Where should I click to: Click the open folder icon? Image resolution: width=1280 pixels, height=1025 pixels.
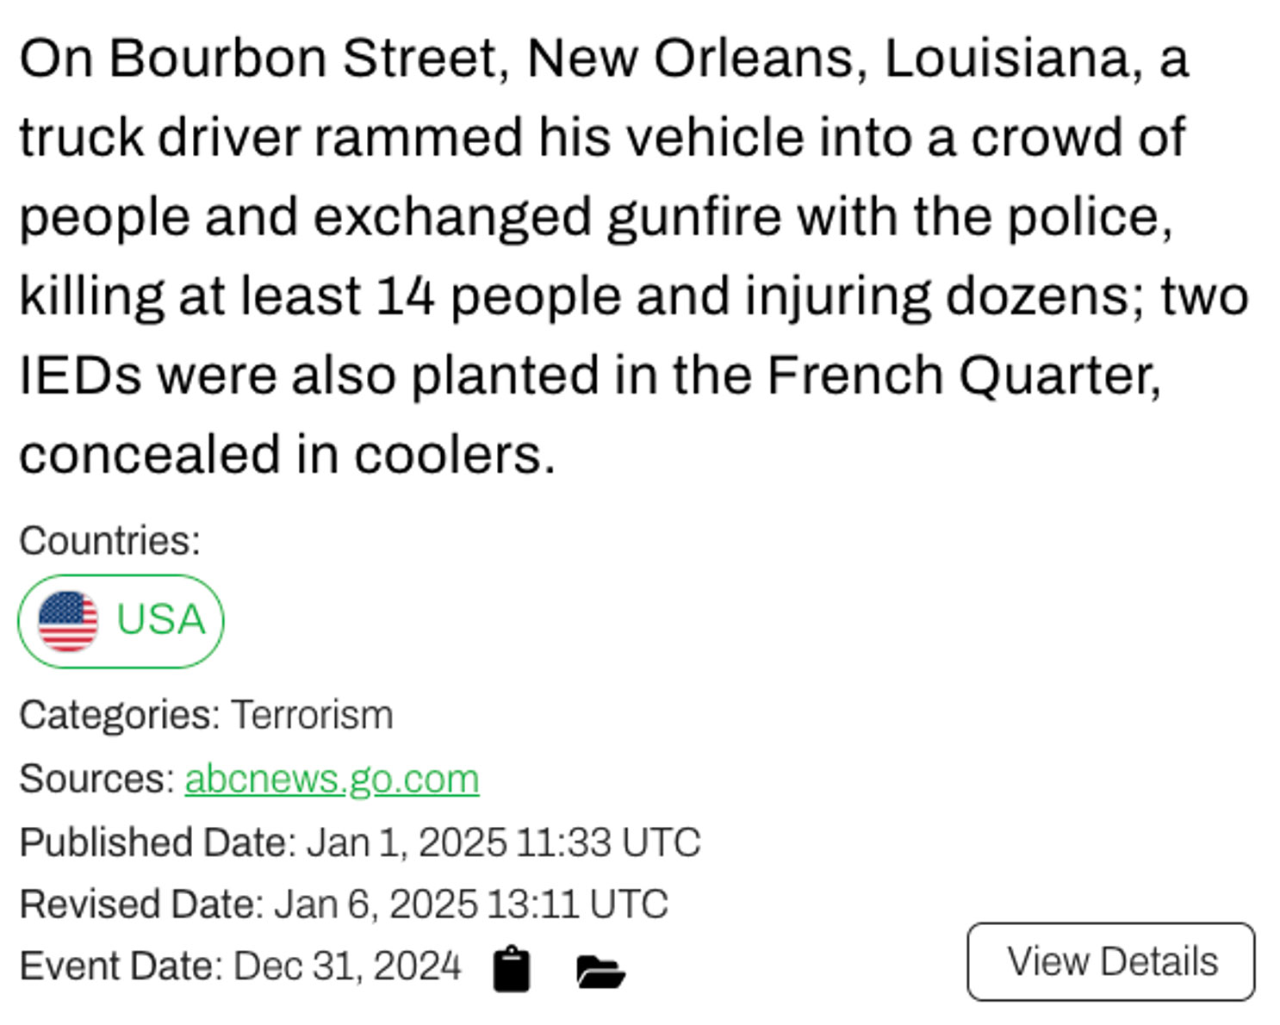[x=600, y=971]
